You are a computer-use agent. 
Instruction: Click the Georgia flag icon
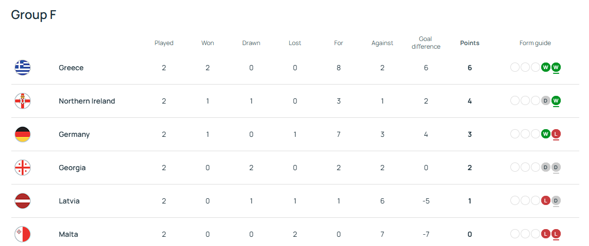(23, 168)
